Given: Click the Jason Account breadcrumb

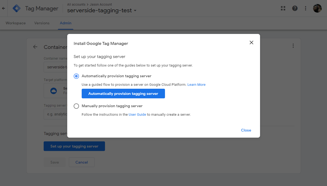Looking at the screenshot, I should (x=101, y=5).
